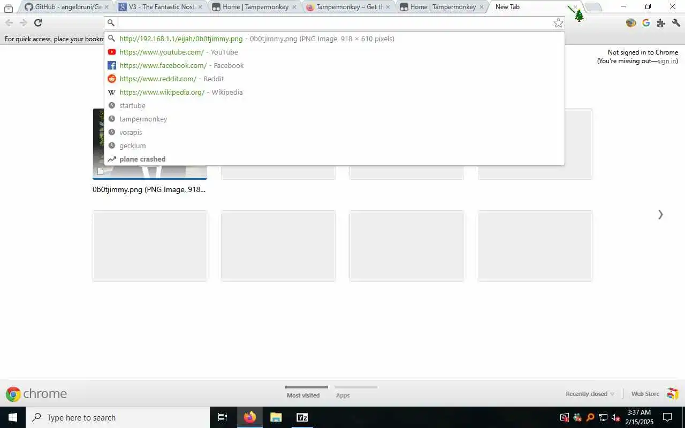The height and width of the screenshot is (428, 685).
Task: Click the orange magnifier tray icon
Action: pos(590,417)
